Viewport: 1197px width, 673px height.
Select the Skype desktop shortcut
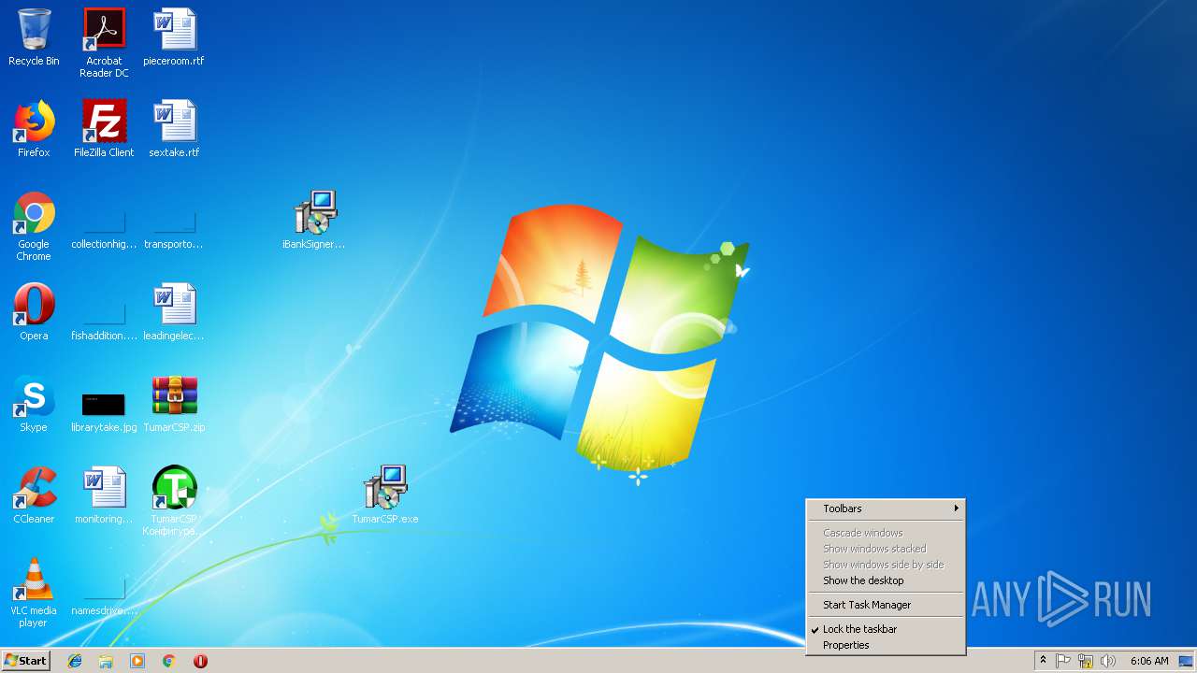coord(34,404)
